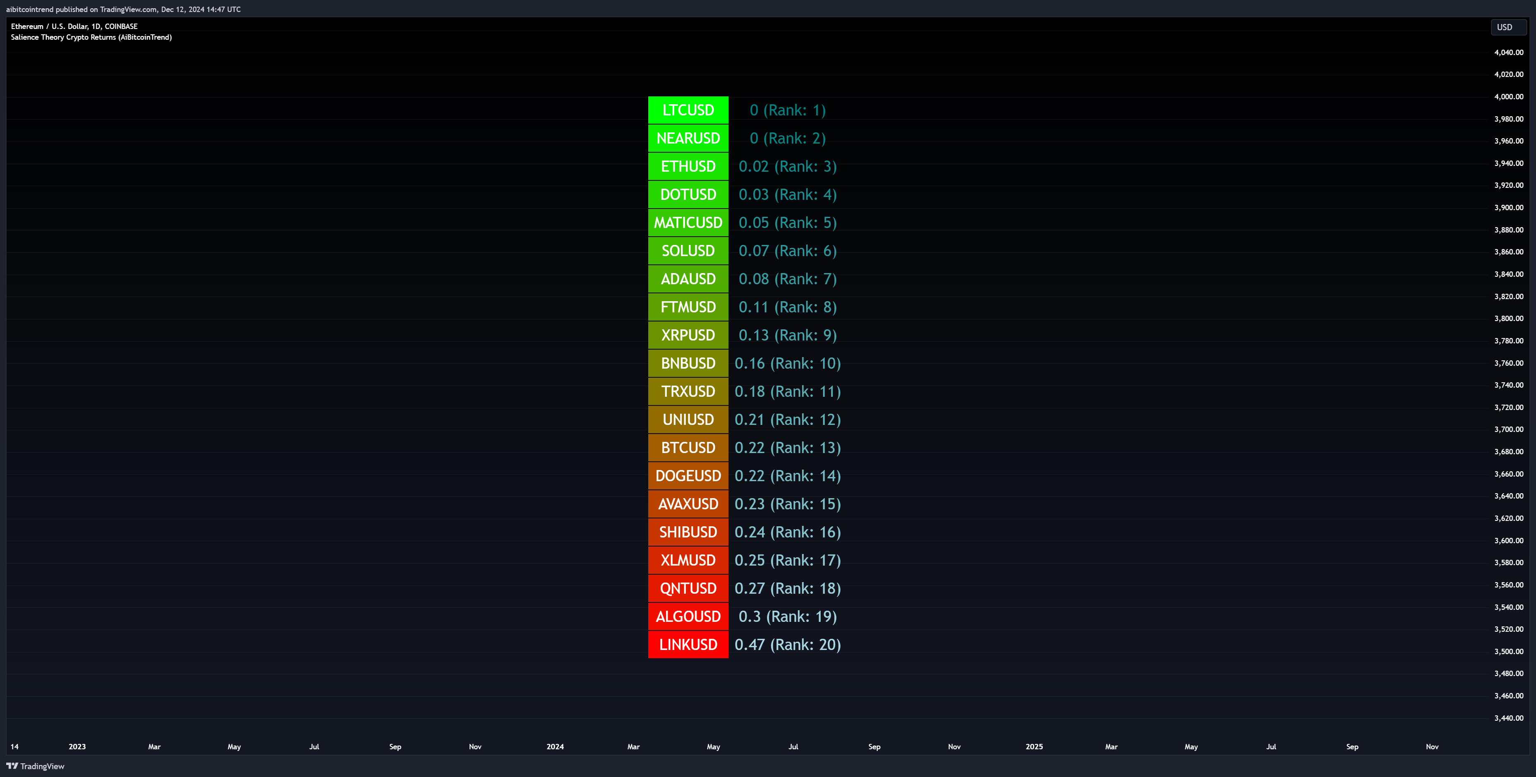Click the 2025 label on time axis
The height and width of the screenshot is (777, 1536).
tap(1034, 746)
